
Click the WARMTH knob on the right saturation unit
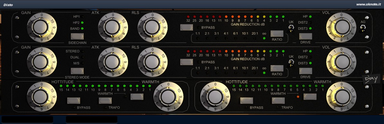(342, 97)
